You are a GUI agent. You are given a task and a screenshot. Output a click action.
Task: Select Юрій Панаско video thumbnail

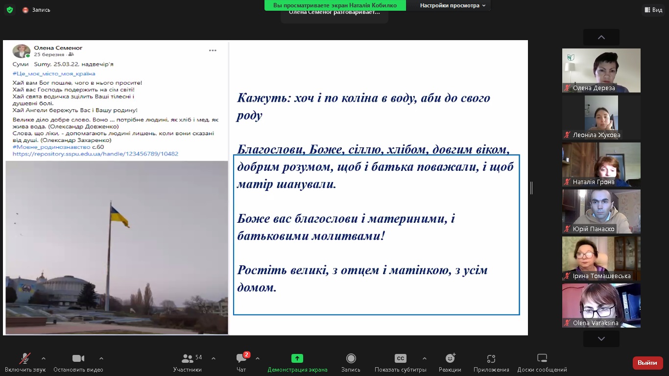point(601,211)
